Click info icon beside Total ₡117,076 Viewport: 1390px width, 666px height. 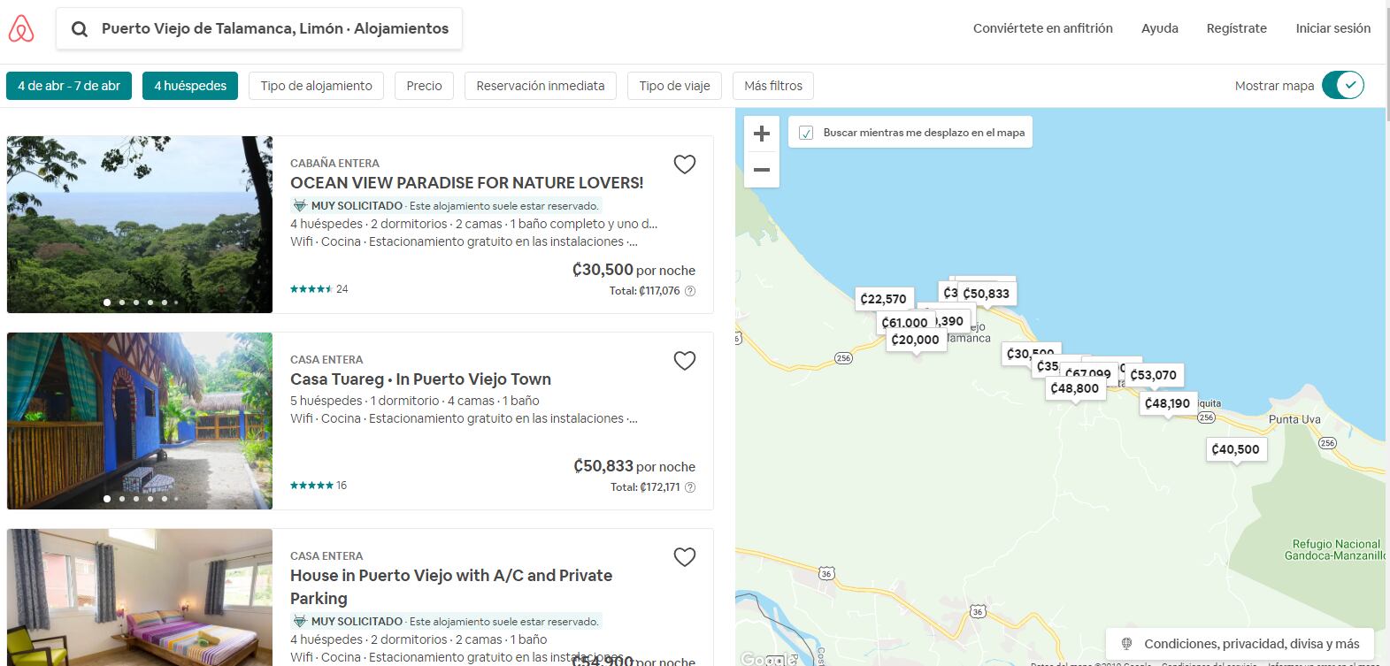690,291
